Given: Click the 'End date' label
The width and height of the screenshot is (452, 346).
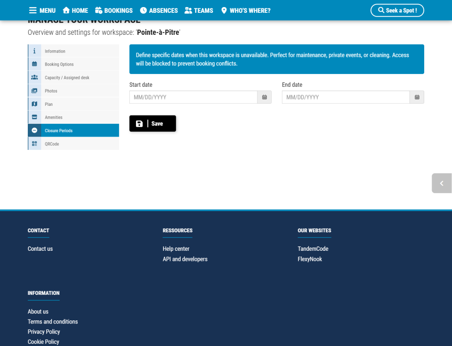Looking at the screenshot, I should pyautogui.click(x=292, y=85).
